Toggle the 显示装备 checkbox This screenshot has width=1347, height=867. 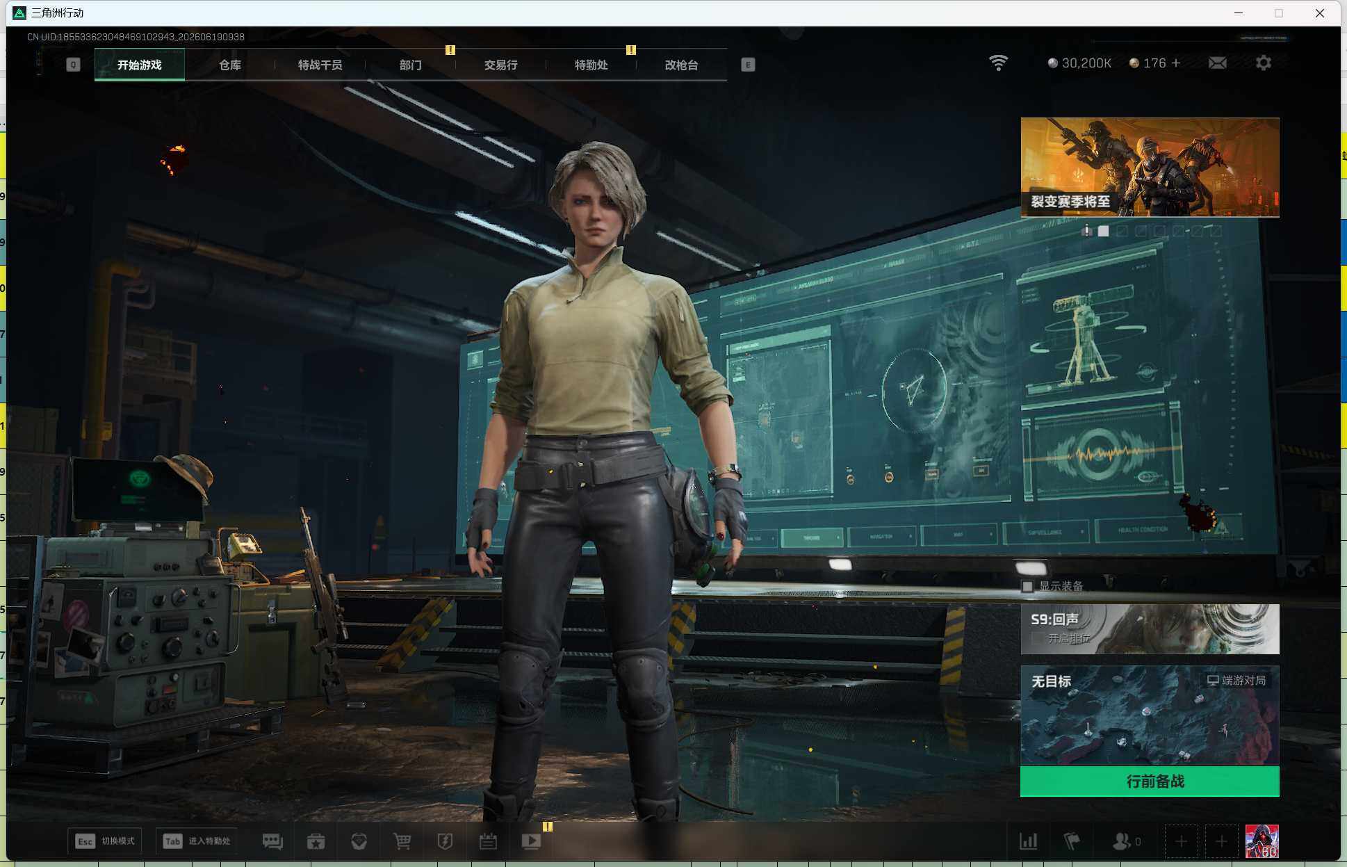coord(1027,586)
